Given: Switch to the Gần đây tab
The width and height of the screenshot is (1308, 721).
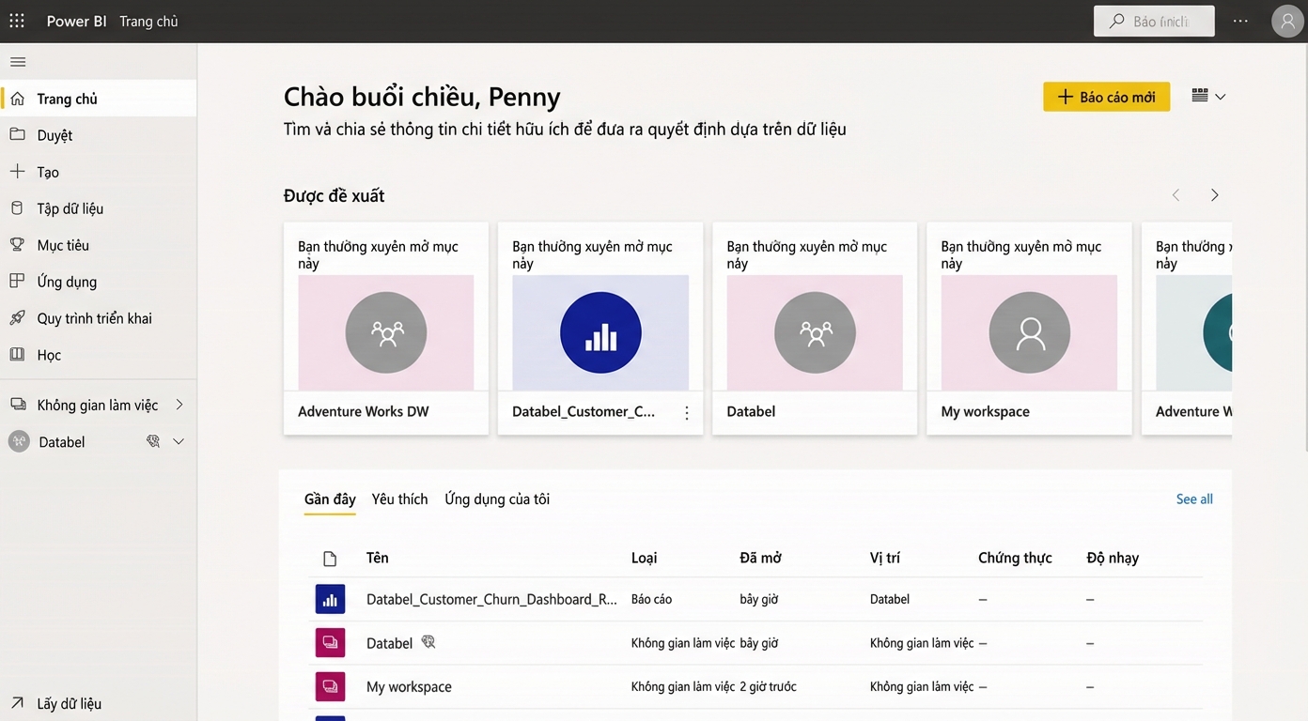Looking at the screenshot, I should click(x=330, y=499).
